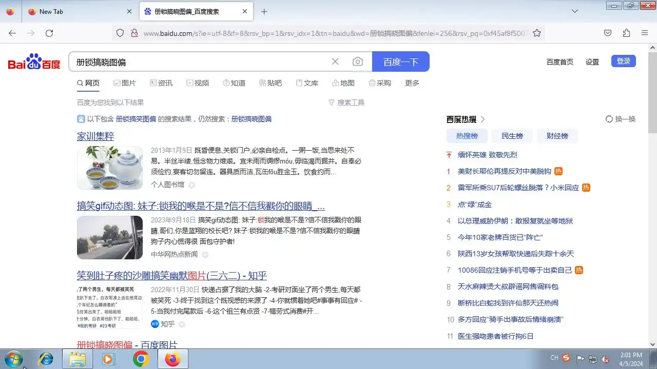657x369 pixels.
Task: Reload the page
Action: click(49, 33)
